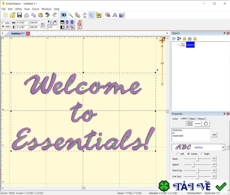This screenshot has width=230, height=195.
Task: Click the compass icon on the canvas
Action: tap(162, 40)
